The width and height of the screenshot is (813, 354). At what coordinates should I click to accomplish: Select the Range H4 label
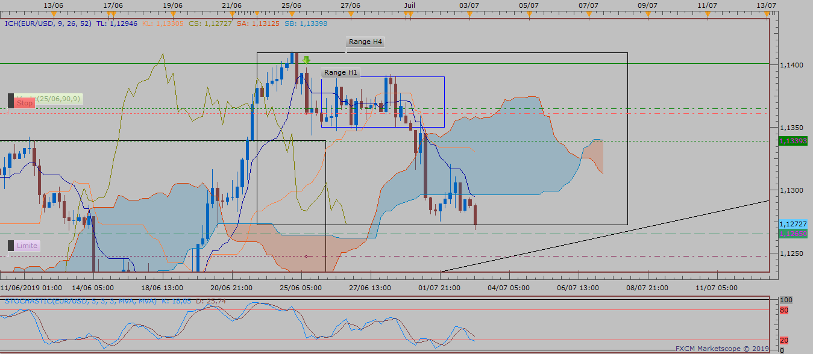(365, 42)
